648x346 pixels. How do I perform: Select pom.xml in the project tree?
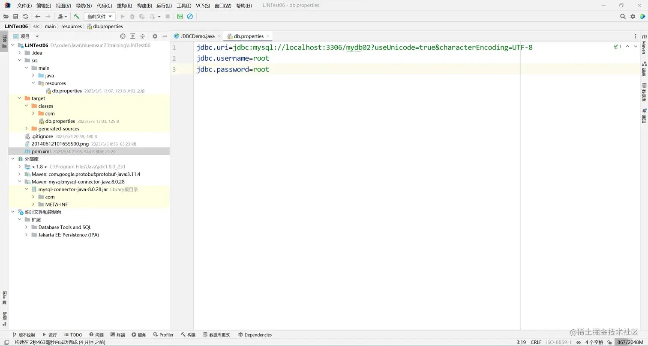[x=41, y=151]
